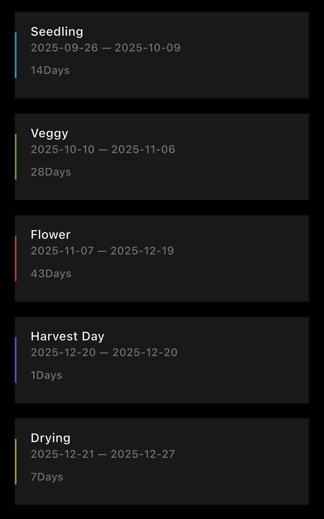This screenshot has height=519, width=324.
Task: Select the Seedling date range 2025-09-26 — 2025-10-09
Action: (106, 48)
